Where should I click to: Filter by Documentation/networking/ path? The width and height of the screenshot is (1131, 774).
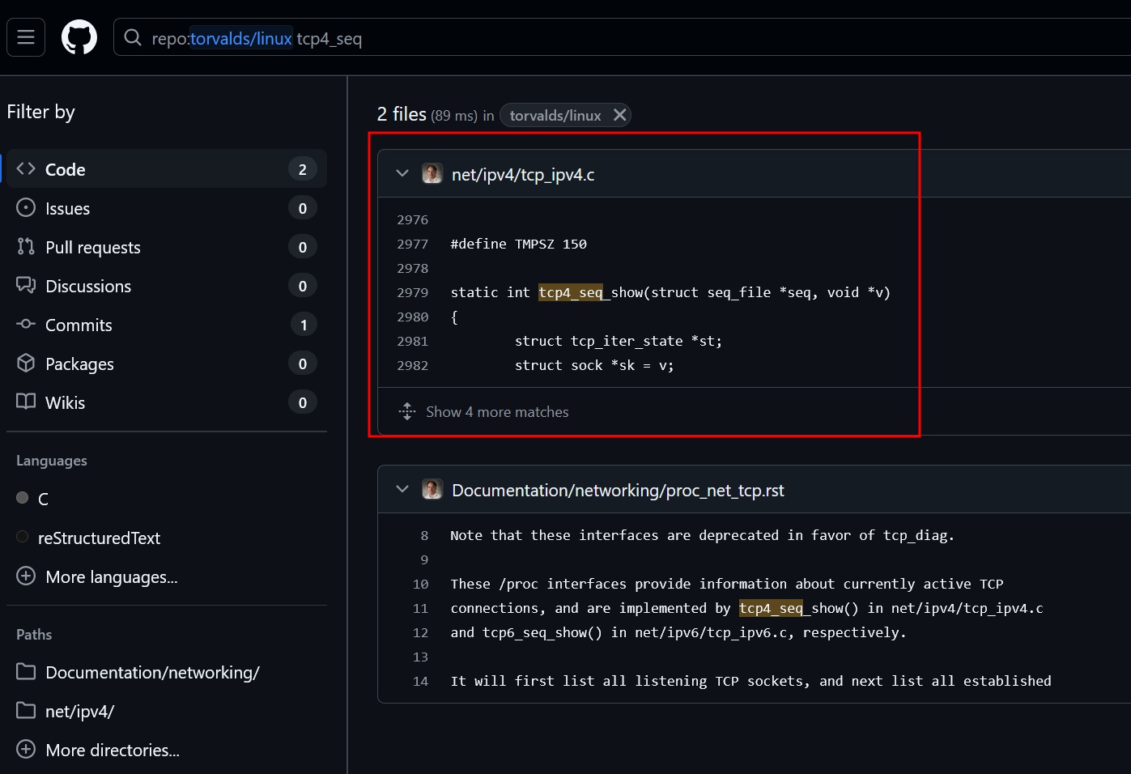[x=152, y=672]
